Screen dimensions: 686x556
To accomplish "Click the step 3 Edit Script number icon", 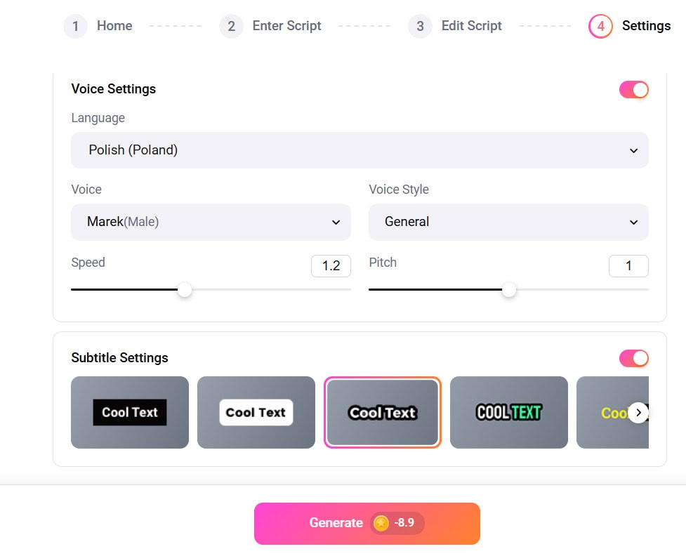I will click(420, 27).
